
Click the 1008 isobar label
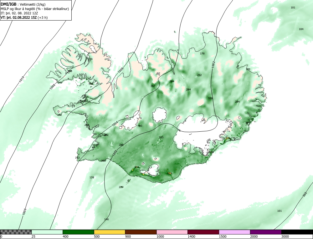pyautogui.click(x=52, y=86)
